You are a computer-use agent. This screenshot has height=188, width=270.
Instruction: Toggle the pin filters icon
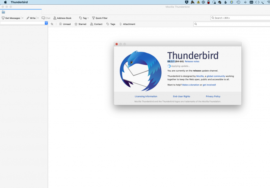point(52,24)
